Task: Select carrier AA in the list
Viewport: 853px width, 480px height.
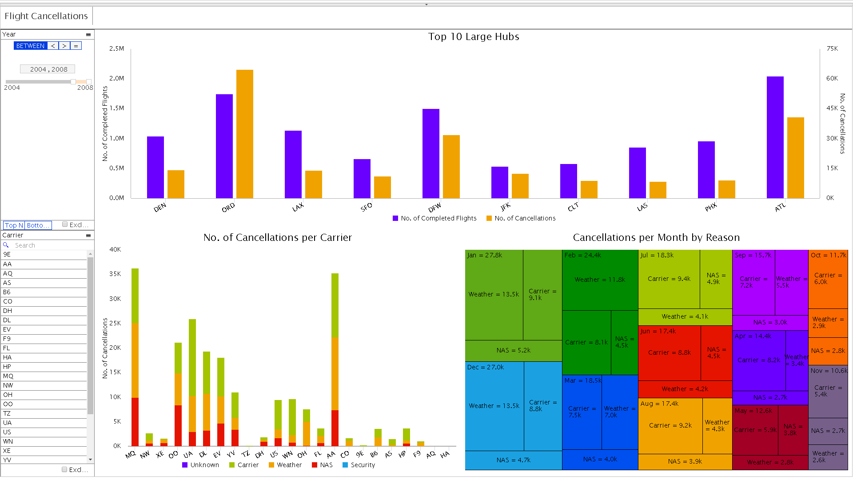Action: [44, 264]
